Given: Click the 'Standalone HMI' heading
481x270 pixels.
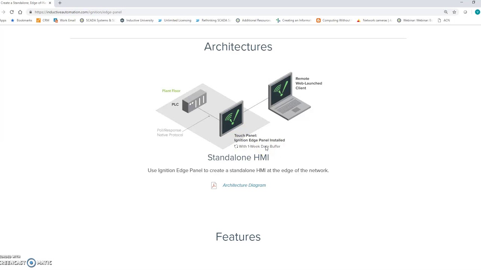Looking at the screenshot, I should pyautogui.click(x=238, y=157).
